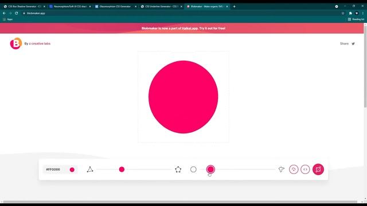Click the pentagon high-complexity icon
The height and width of the screenshot is (206, 367).
pos(178,169)
